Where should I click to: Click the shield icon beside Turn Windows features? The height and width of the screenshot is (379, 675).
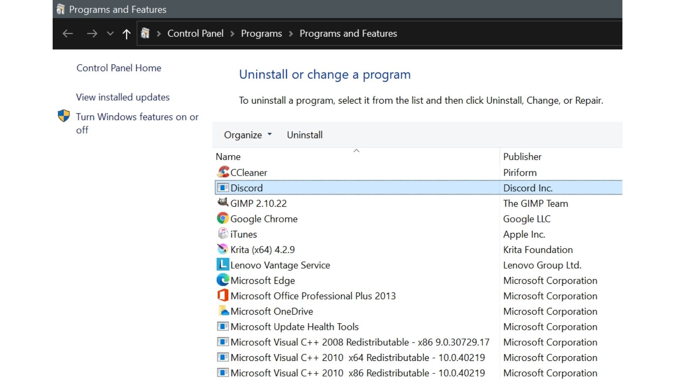tap(64, 116)
